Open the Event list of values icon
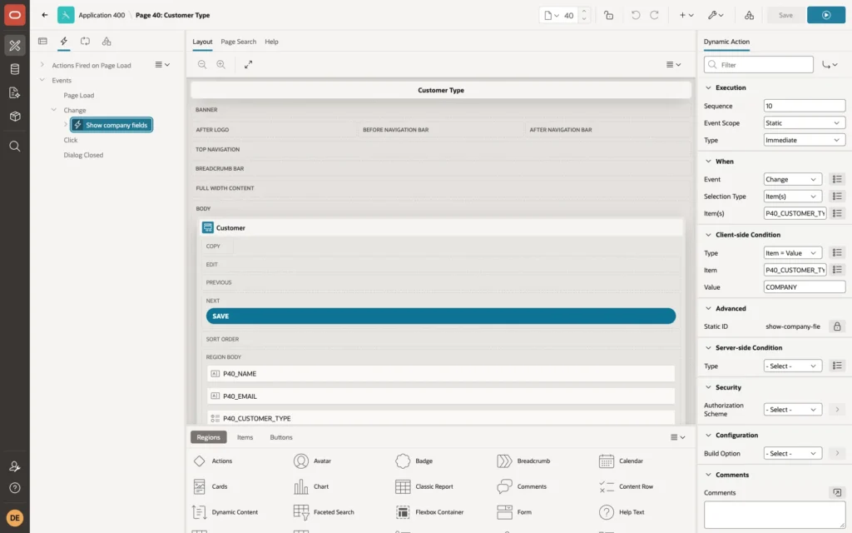The width and height of the screenshot is (852, 533). (837, 179)
